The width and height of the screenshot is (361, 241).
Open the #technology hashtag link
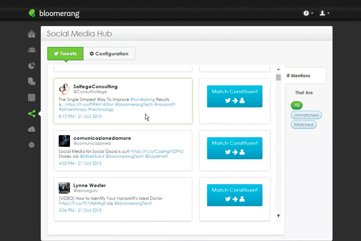[101, 109]
